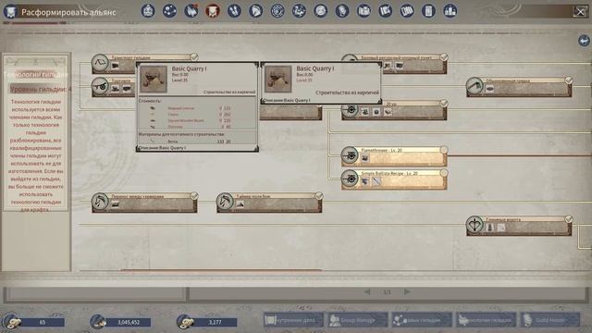The height and width of the screenshot is (333, 592).
Task: Click Строительство из кирпичей in right tooltip
Action: [347, 92]
